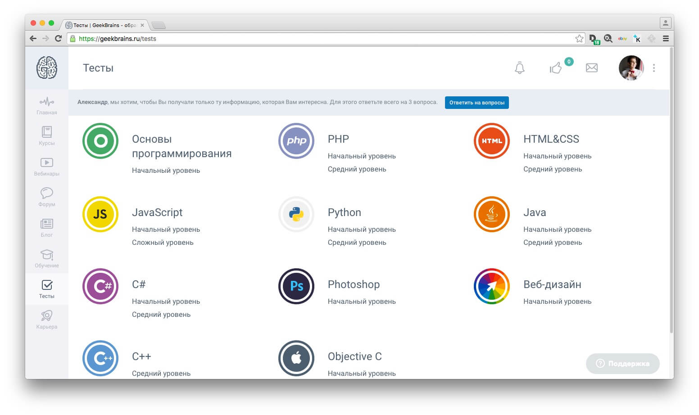Click the Photoshop Ps test icon
699x415 pixels.
pyautogui.click(x=296, y=286)
